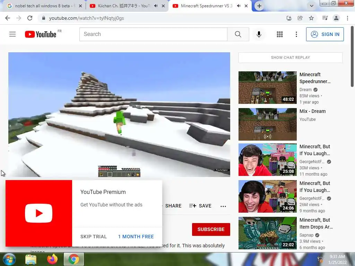Open the Mix - Dream thumbnail
This screenshot has width=355, height=266.
point(267,124)
